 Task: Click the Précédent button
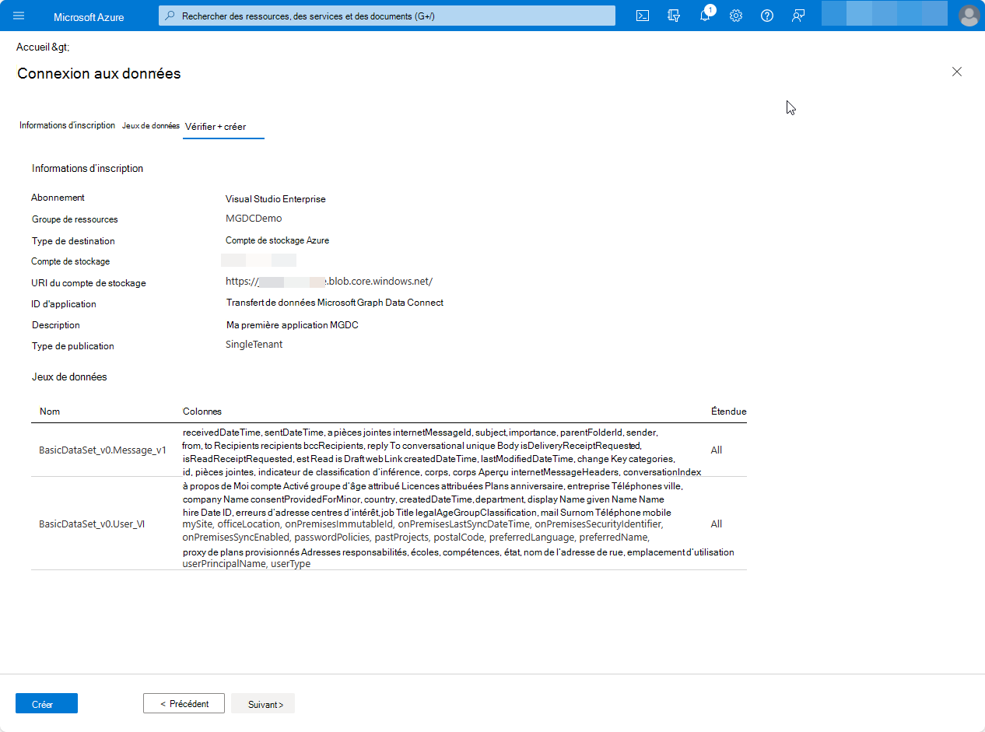[184, 703]
